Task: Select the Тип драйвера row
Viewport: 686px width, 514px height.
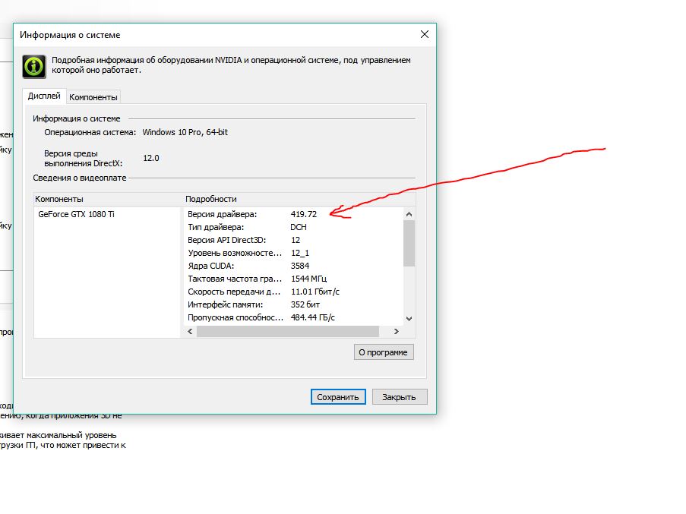Action: point(293,227)
